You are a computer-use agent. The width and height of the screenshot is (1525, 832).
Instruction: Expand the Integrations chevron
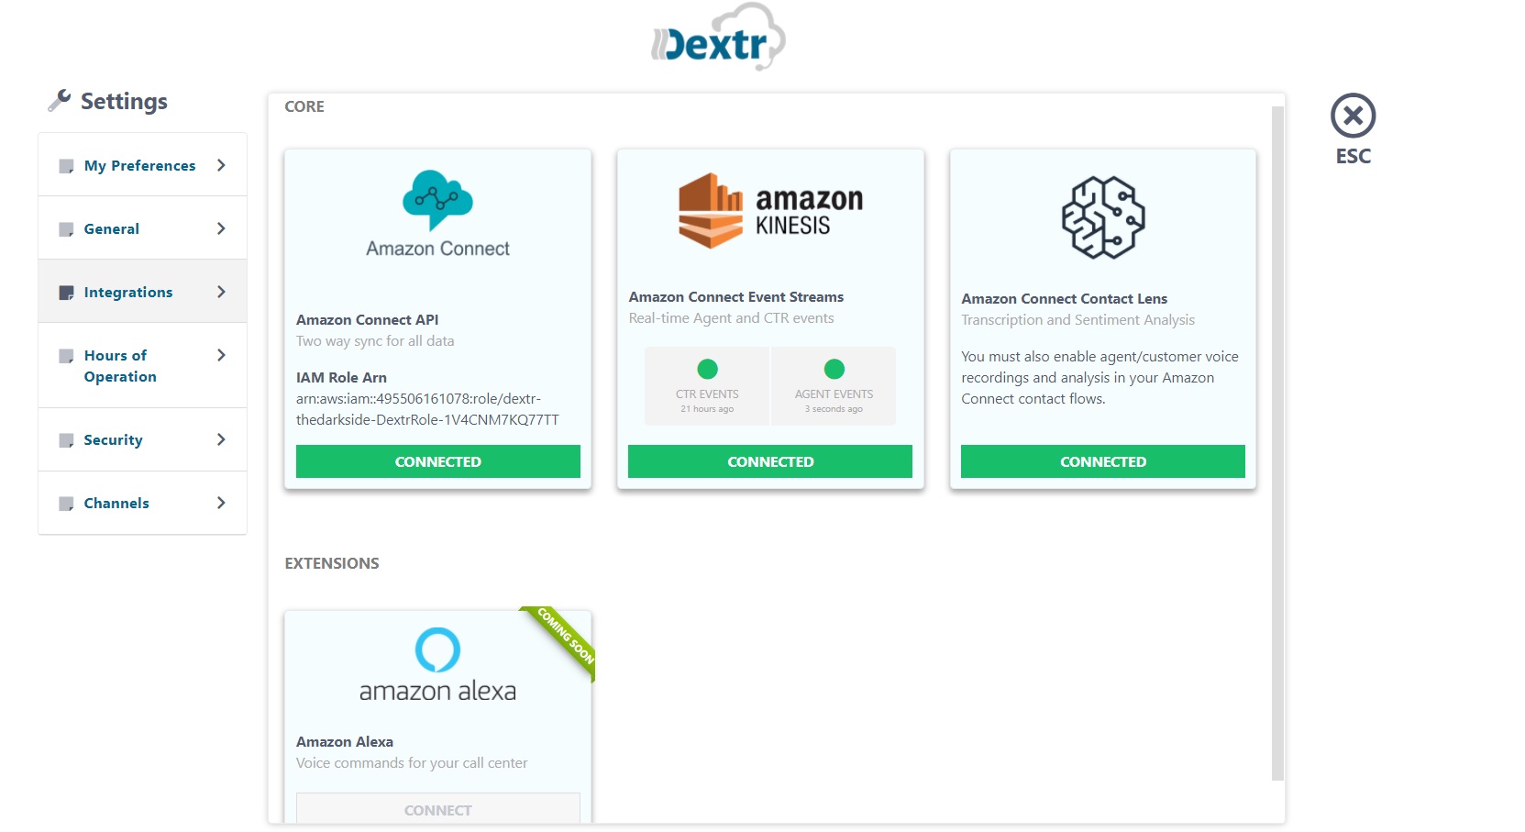(221, 292)
